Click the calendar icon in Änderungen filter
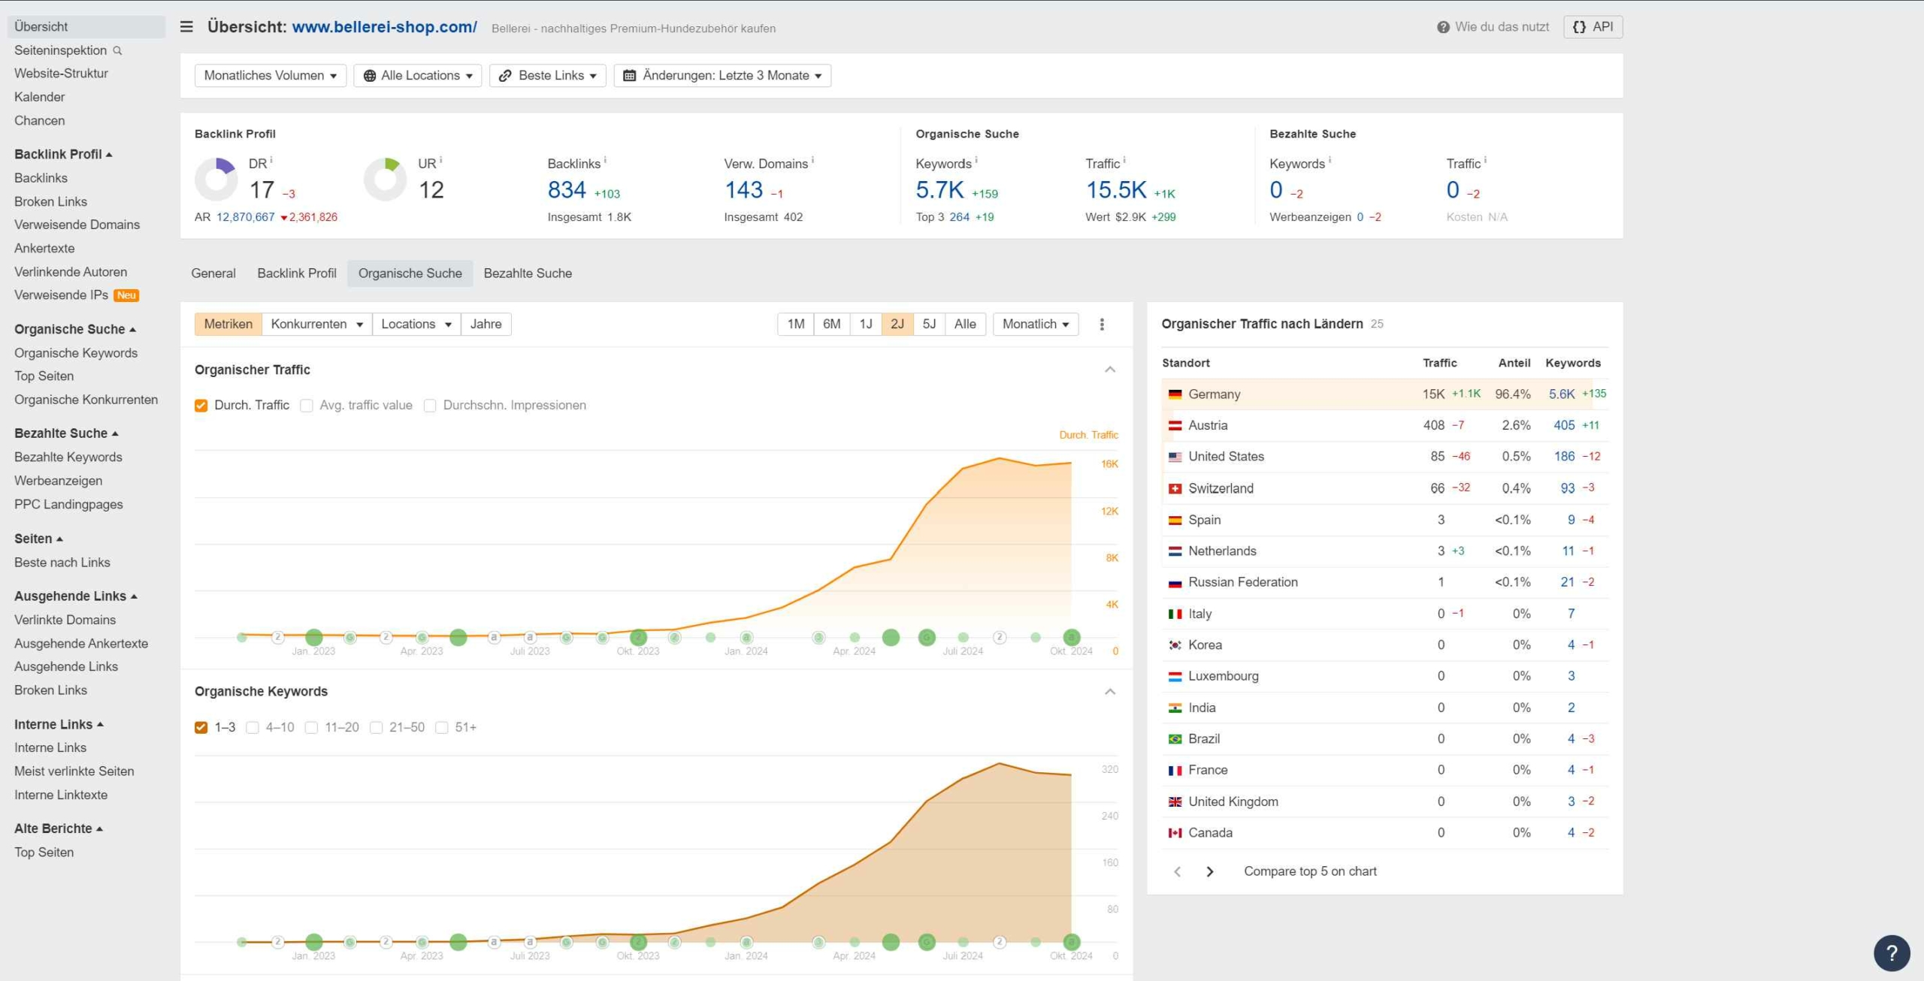 (x=630, y=76)
